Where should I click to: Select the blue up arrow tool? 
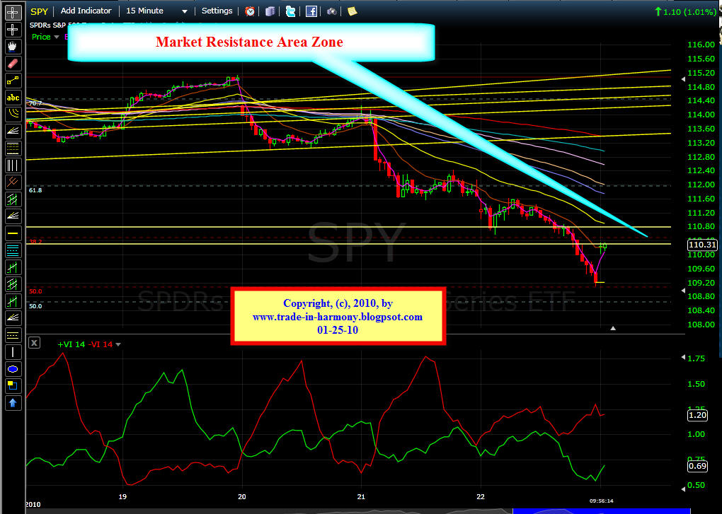coord(13,403)
